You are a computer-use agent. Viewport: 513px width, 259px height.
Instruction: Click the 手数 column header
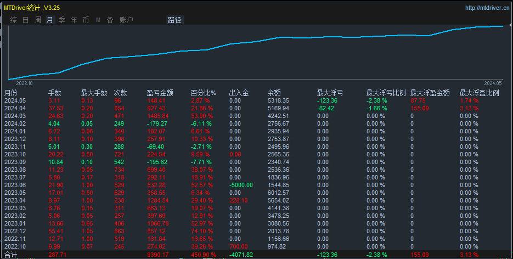click(55, 93)
